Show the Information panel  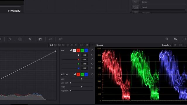point(184,39)
